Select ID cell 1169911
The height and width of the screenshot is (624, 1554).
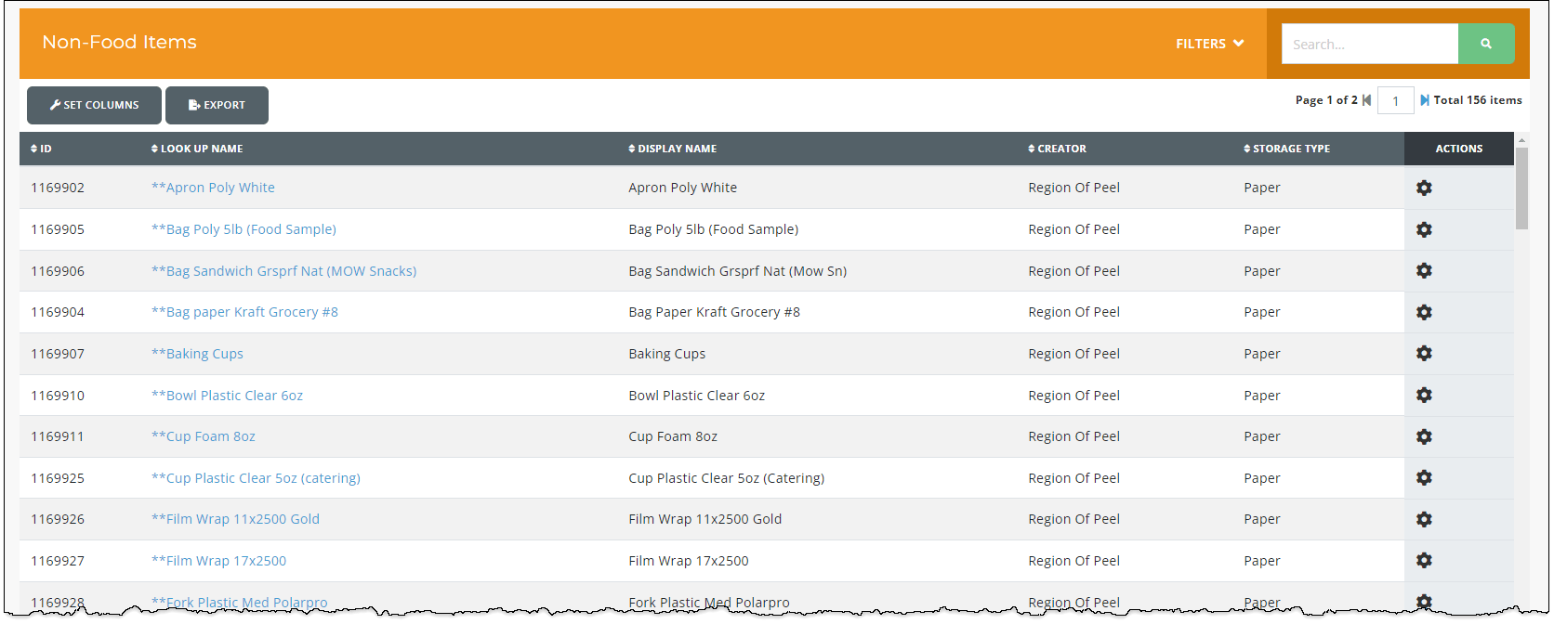pos(58,436)
